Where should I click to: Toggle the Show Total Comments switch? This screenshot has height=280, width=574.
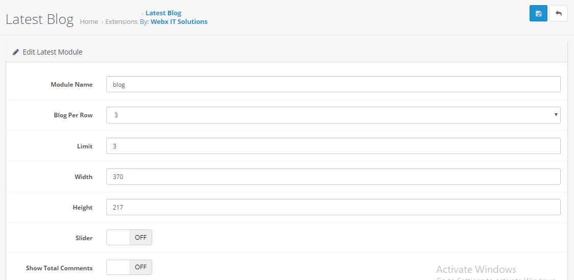129,267
